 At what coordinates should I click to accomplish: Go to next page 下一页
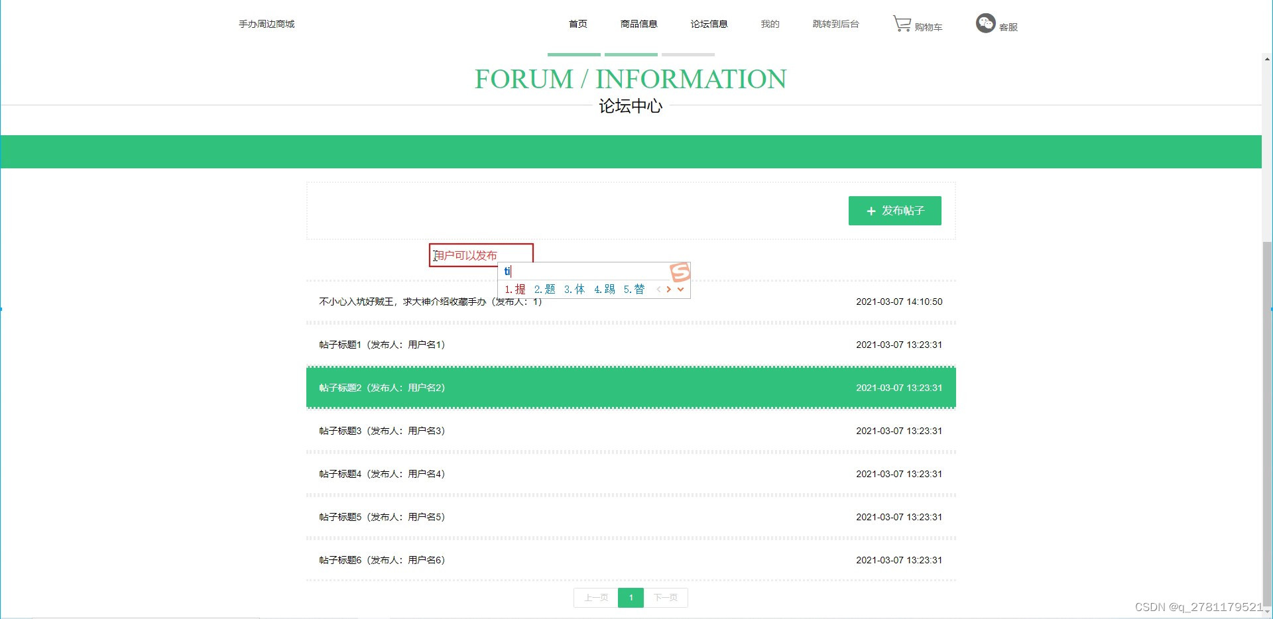point(666,598)
